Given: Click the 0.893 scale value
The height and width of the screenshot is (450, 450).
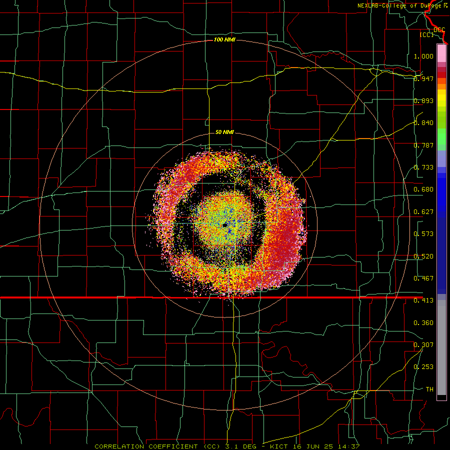Looking at the screenshot, I should (423, 100).
